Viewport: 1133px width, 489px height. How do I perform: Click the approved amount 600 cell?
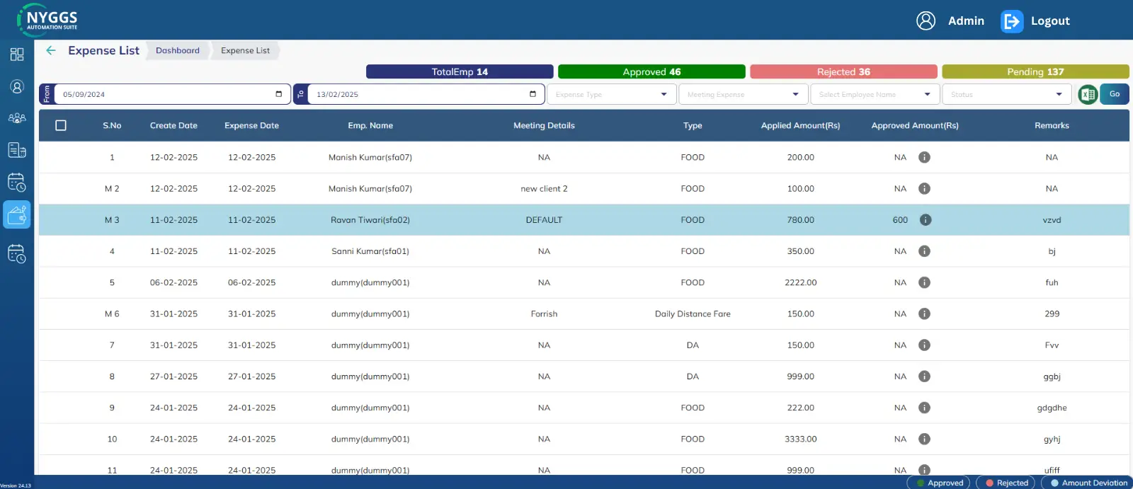[900, 220]
